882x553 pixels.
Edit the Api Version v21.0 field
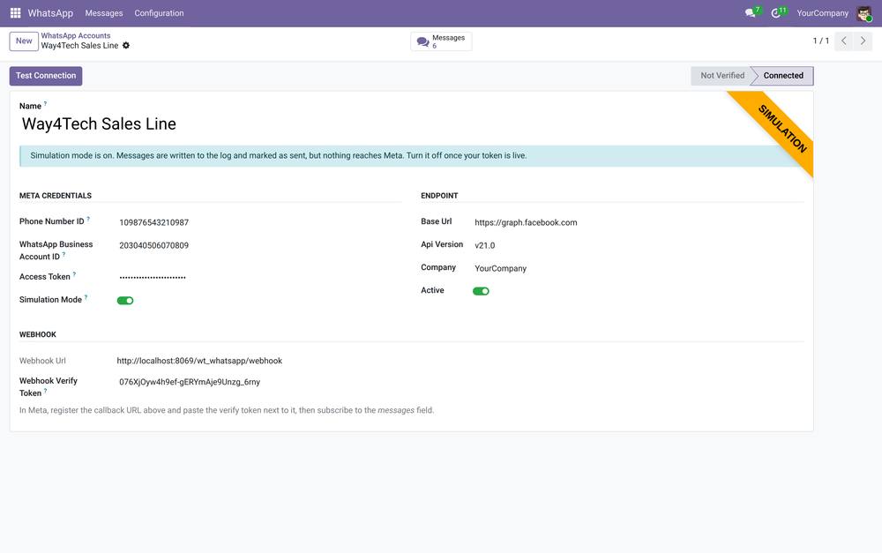coord(485,245)
